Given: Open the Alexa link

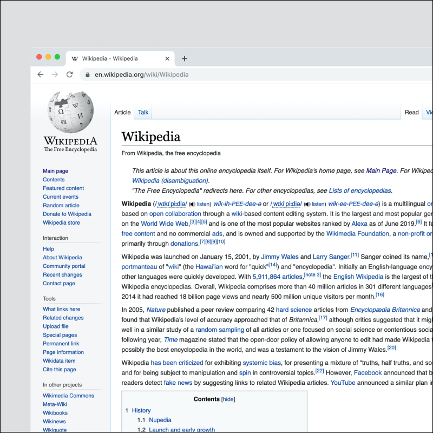Looking at the screenshot, I should (359, 224).
